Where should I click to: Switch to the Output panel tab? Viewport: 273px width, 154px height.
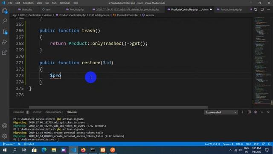coord(38,112)
